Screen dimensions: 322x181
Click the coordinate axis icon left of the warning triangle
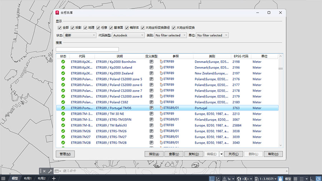pos(218,179)
